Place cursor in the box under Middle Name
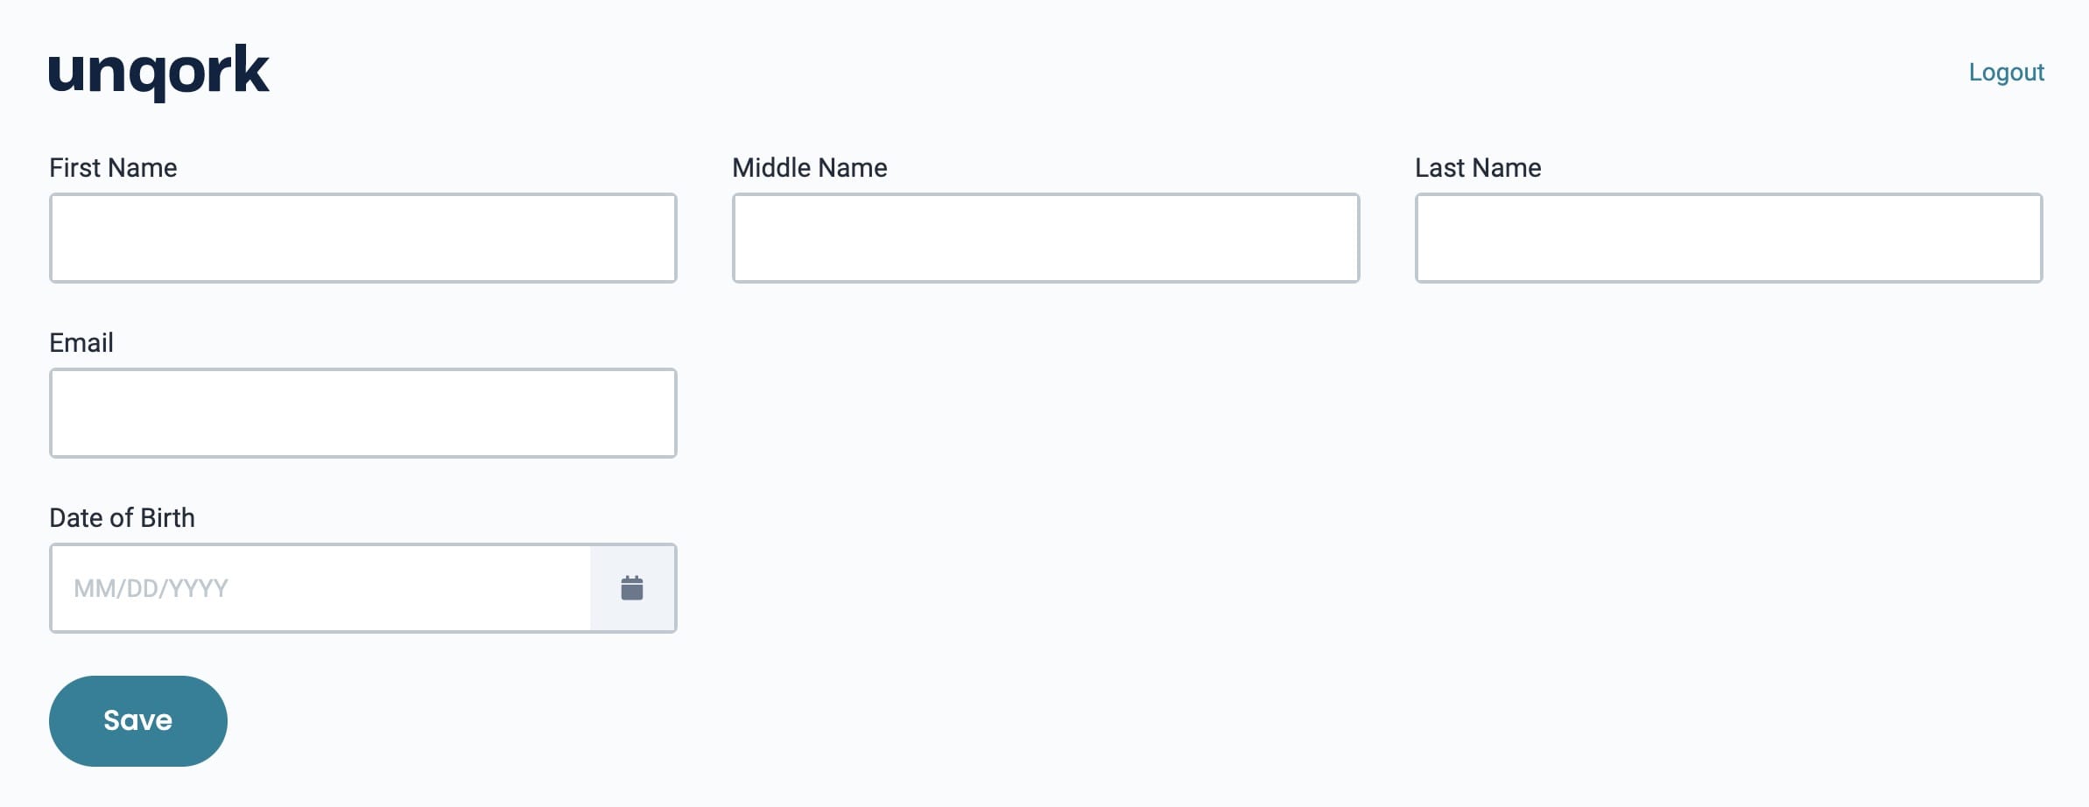Screen dimensions: 2089x807 (x=1046, y=238)
